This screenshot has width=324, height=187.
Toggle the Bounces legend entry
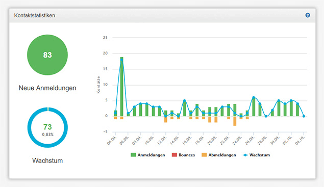[183, 155]
